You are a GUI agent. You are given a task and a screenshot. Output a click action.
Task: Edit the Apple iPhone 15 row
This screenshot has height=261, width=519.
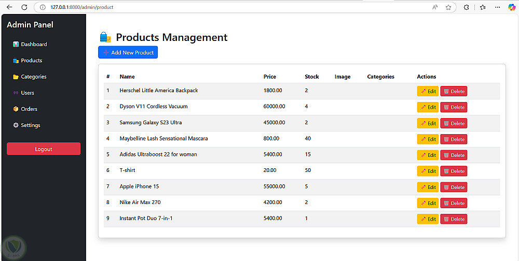[x=428, y=187]
